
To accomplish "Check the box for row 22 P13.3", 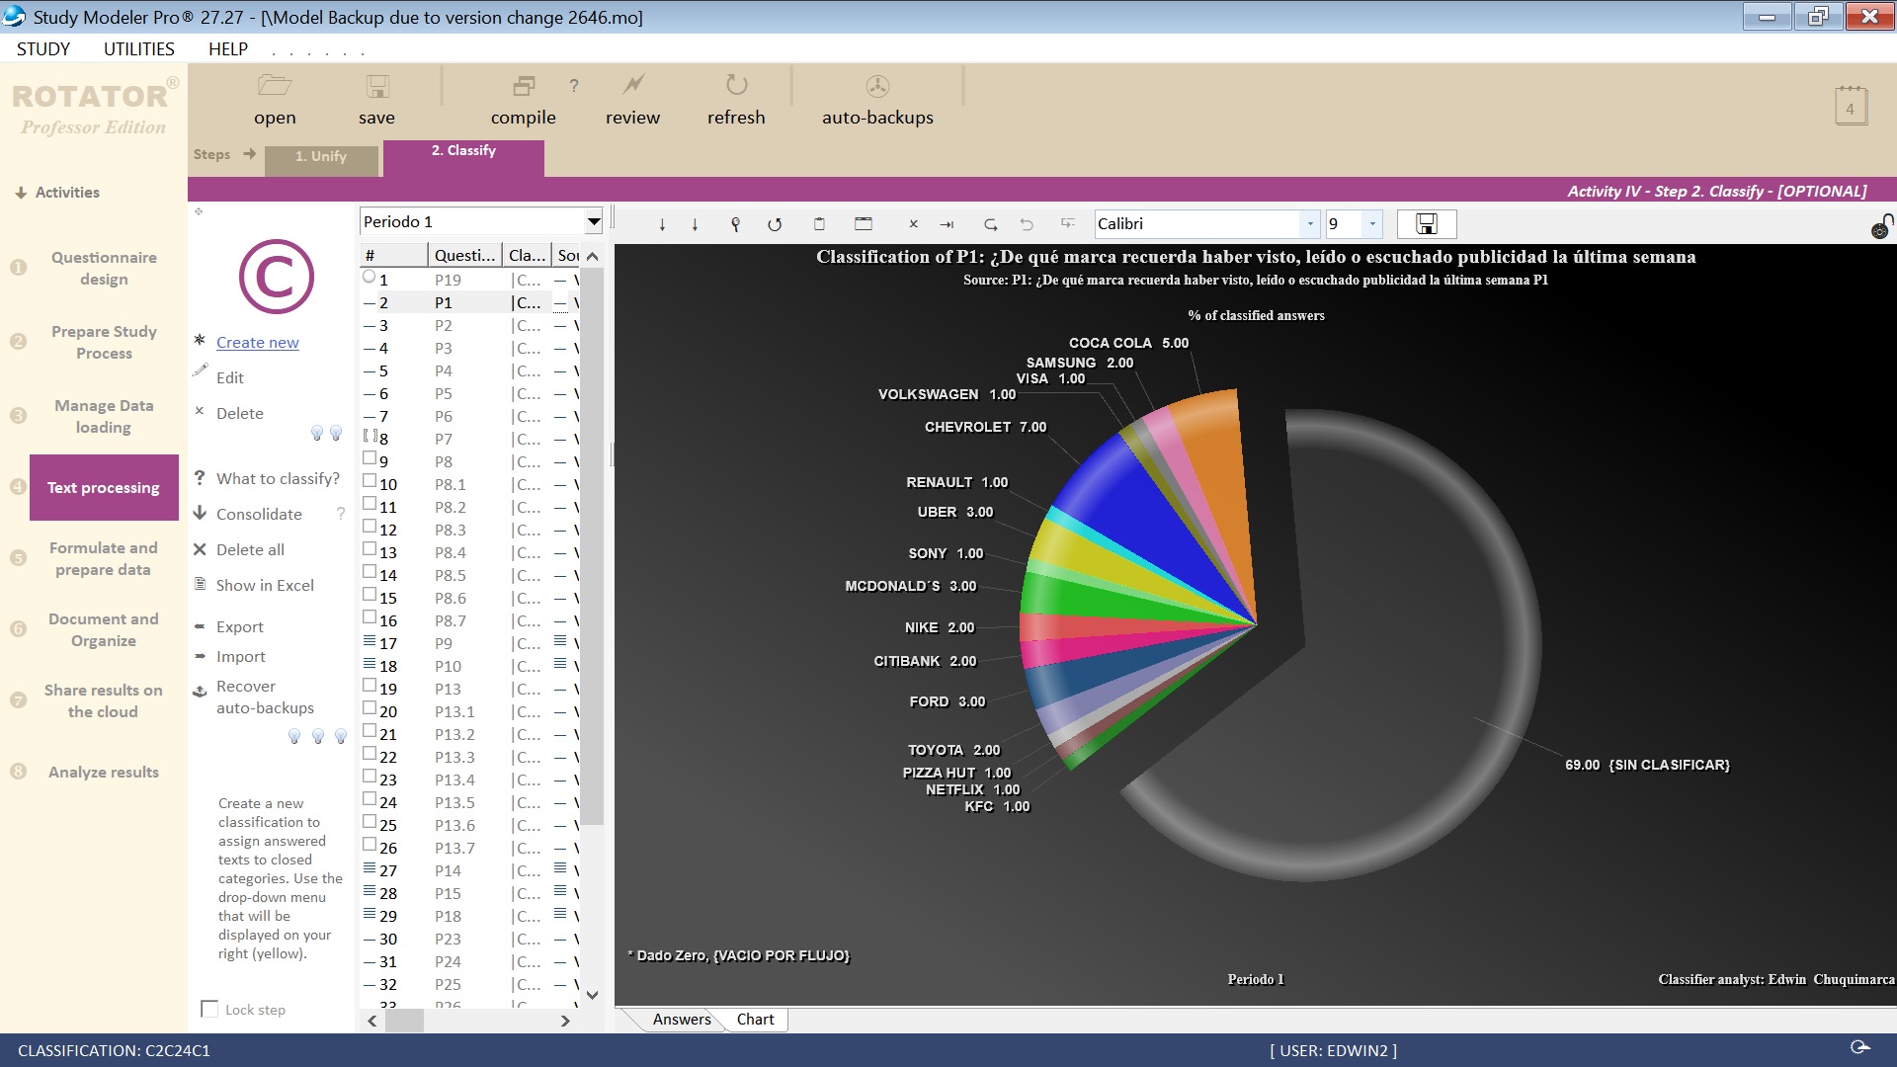I will click(370, 754).
